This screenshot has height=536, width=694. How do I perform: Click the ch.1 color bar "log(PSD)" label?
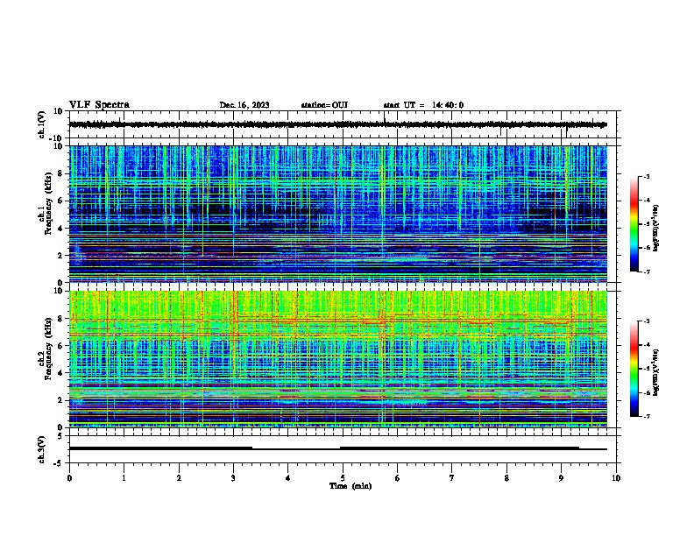tap(656, 229)
